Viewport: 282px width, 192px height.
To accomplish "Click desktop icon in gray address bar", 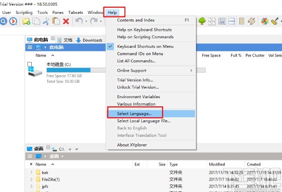I will tap(38, 156).
